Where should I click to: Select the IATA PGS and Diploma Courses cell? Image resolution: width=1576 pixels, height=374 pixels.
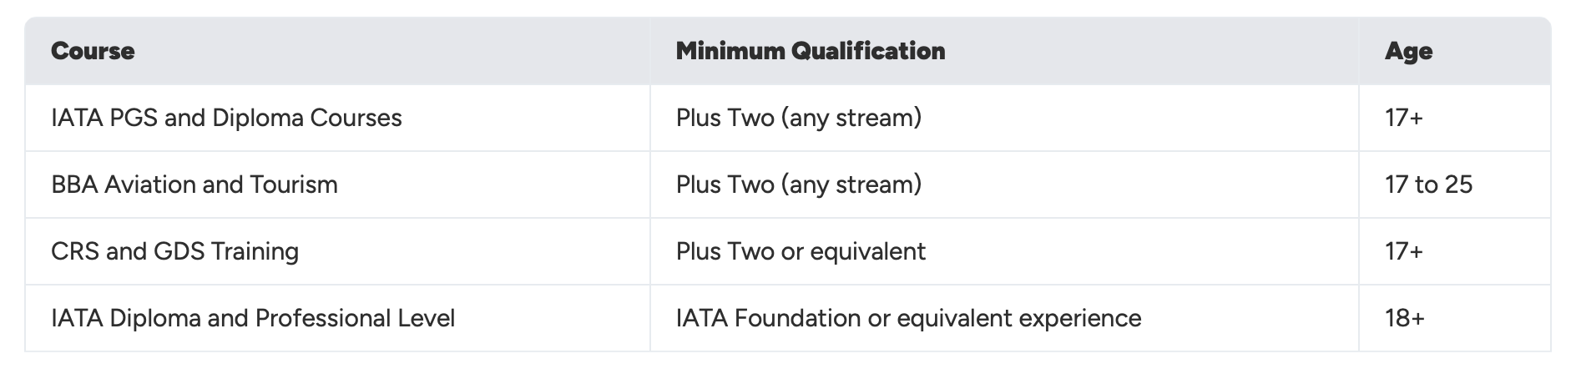226,118
